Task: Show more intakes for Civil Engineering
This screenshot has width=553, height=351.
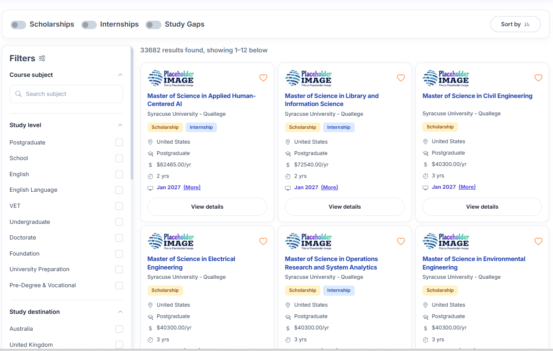Action: point(467,187)
